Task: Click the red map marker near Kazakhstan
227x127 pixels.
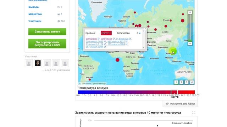Action: (155, 30)
